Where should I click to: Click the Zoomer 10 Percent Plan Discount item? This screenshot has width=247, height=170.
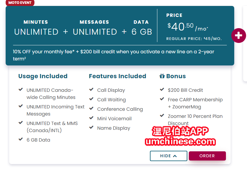(x=195, y=120)
